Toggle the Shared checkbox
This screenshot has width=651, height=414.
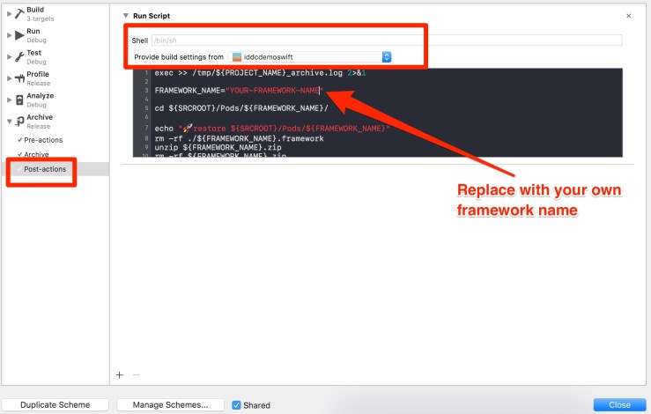236,405
